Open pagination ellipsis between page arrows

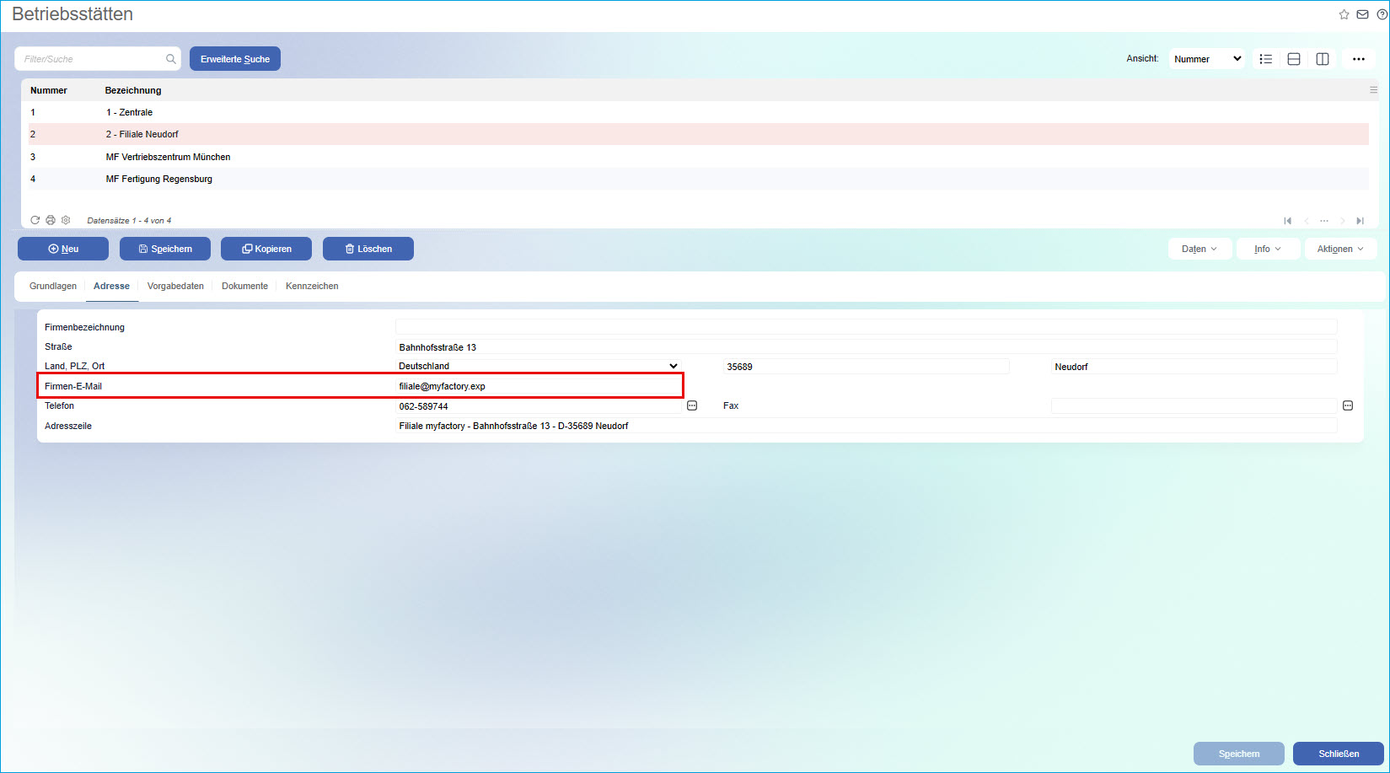coord(1324,221)
